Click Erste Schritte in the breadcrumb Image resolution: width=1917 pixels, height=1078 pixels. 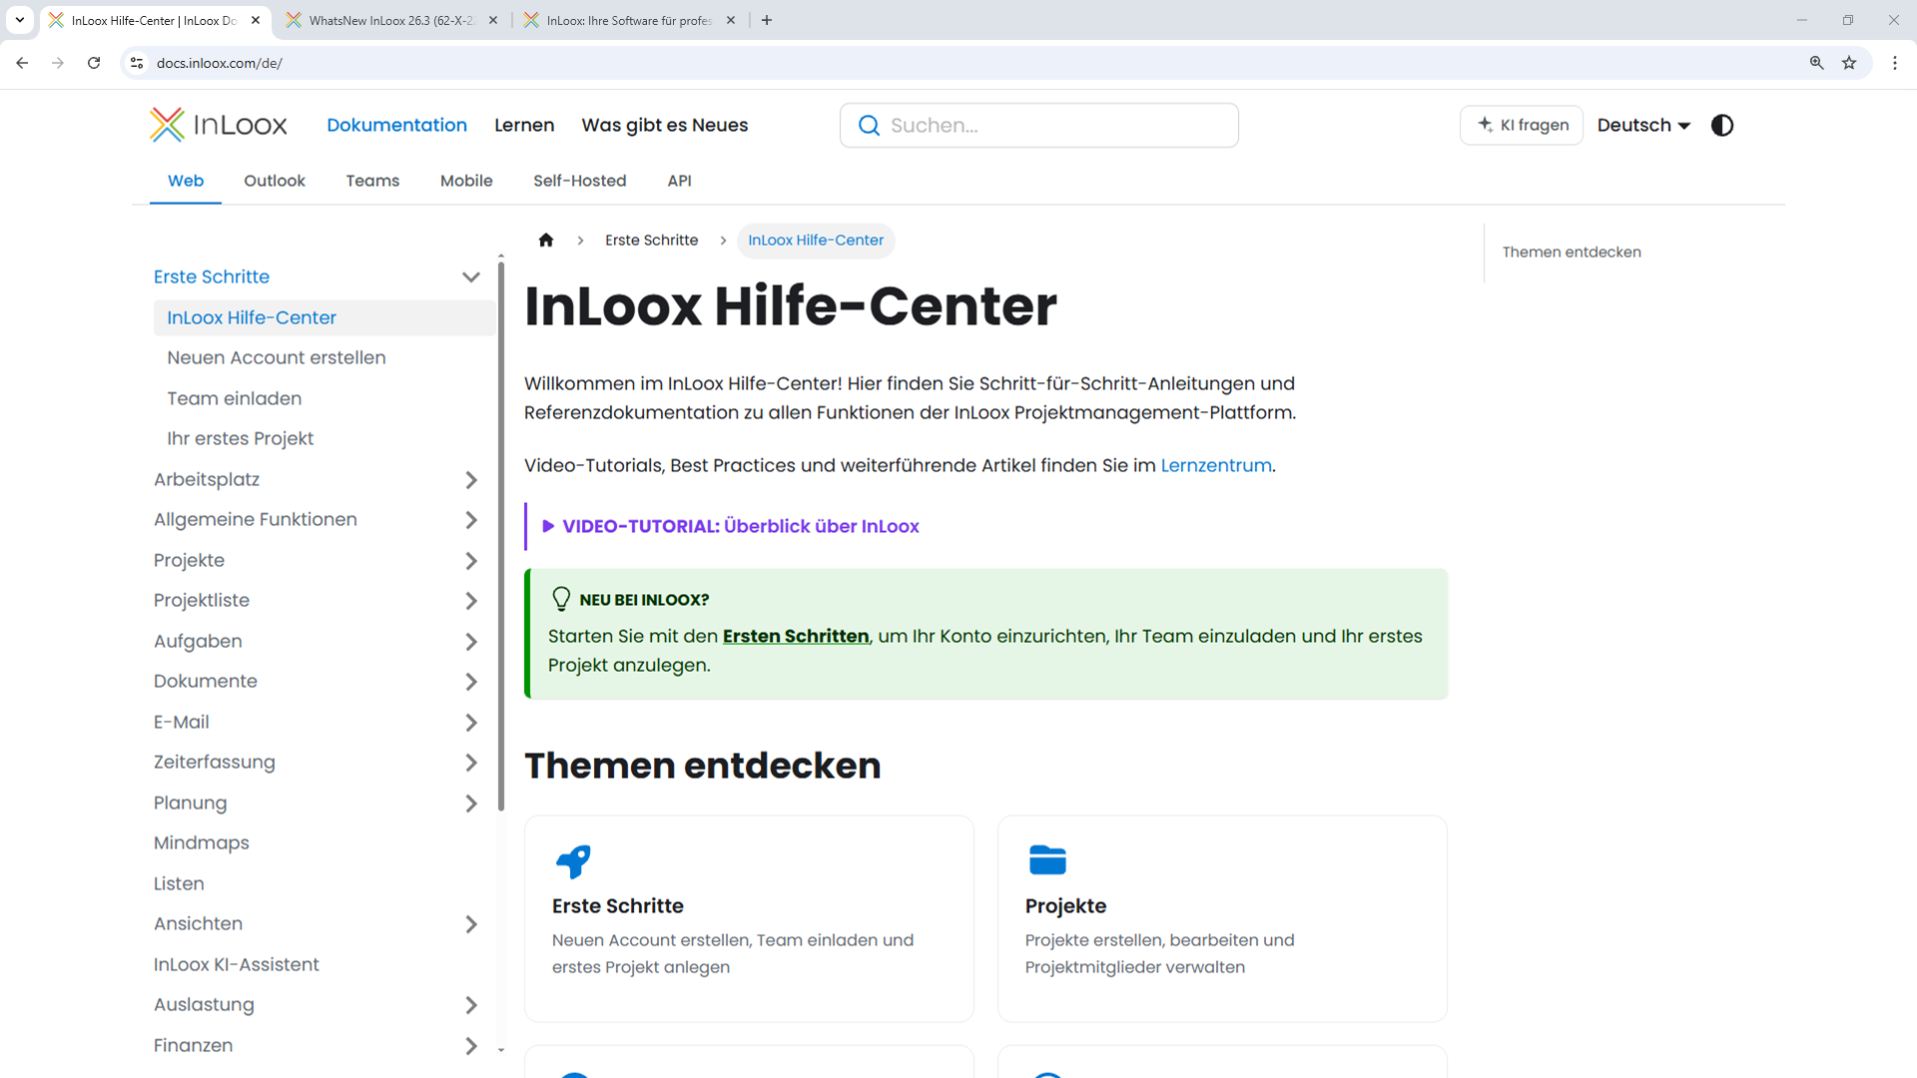[x=651, y=241]
